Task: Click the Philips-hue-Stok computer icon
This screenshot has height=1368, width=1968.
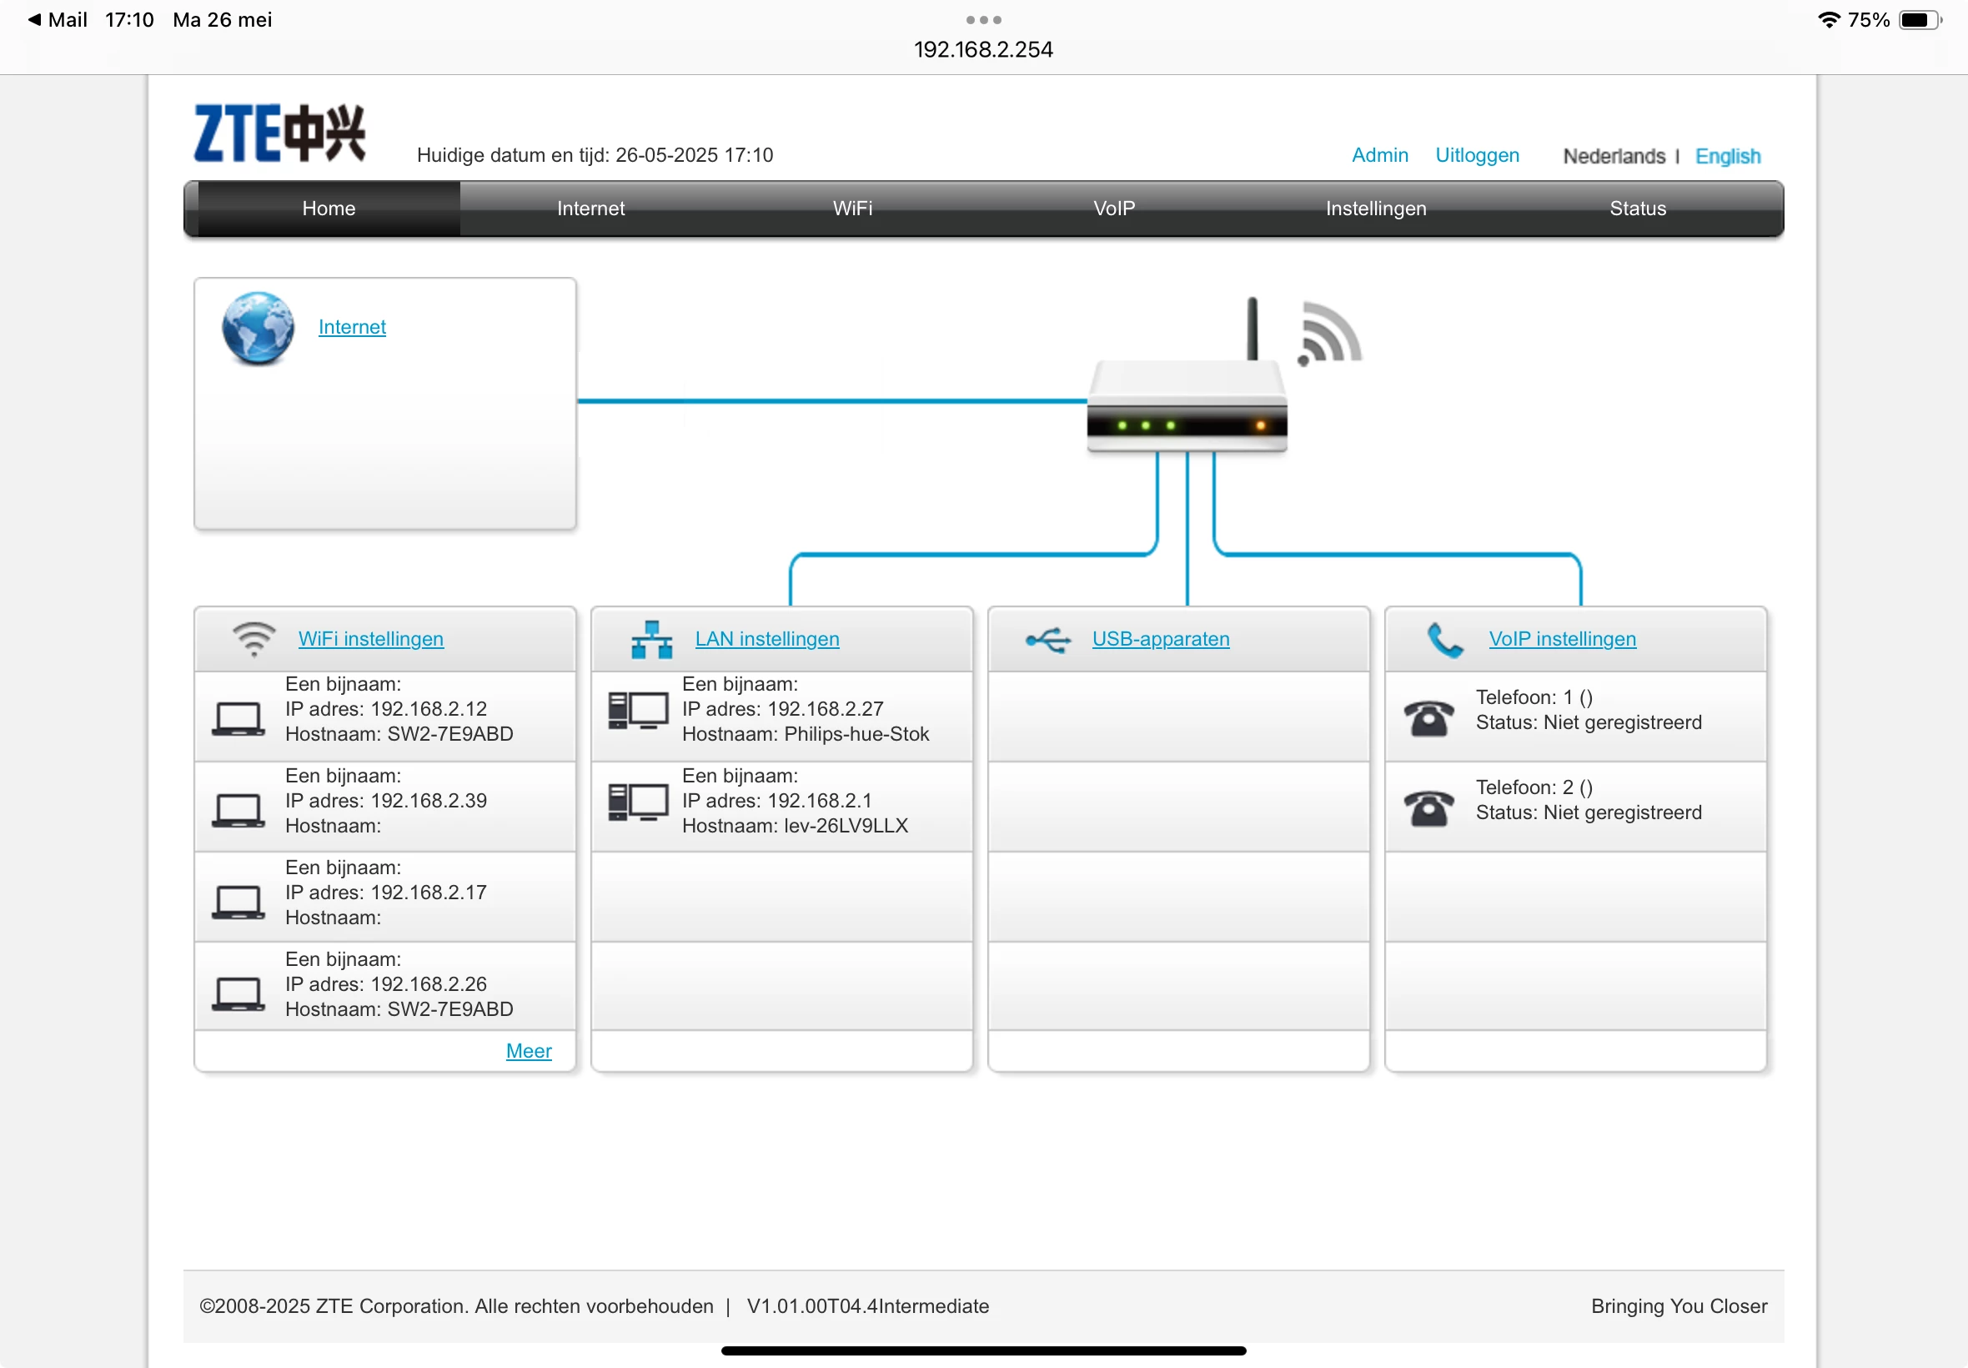Action: pos(637,711)
